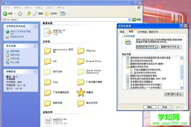Click the dialog help question mark icon

(181, 26)
